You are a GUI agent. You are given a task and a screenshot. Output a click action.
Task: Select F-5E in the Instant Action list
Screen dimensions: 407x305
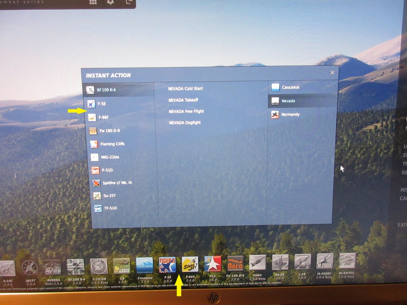point(119,104)
